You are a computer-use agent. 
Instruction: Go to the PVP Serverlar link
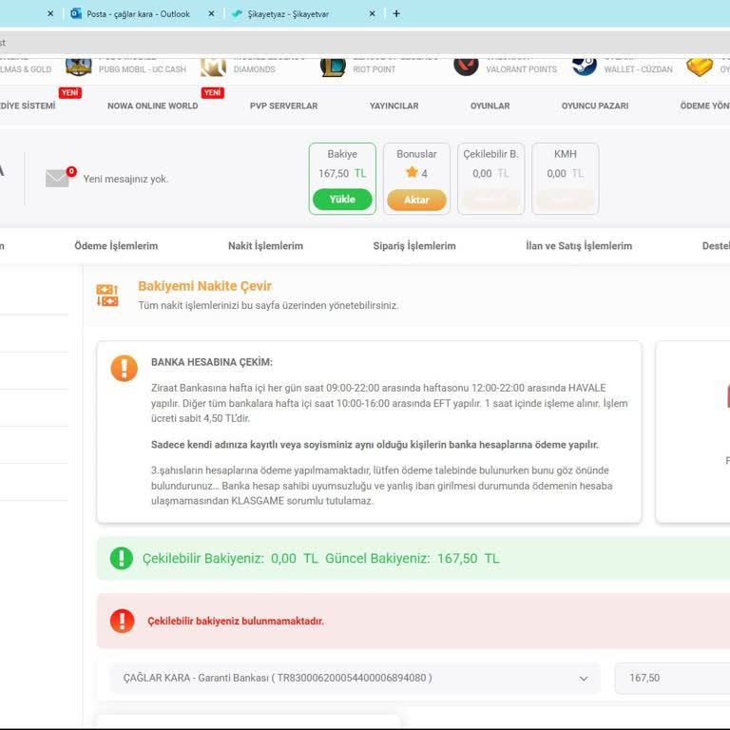(283, 106)
